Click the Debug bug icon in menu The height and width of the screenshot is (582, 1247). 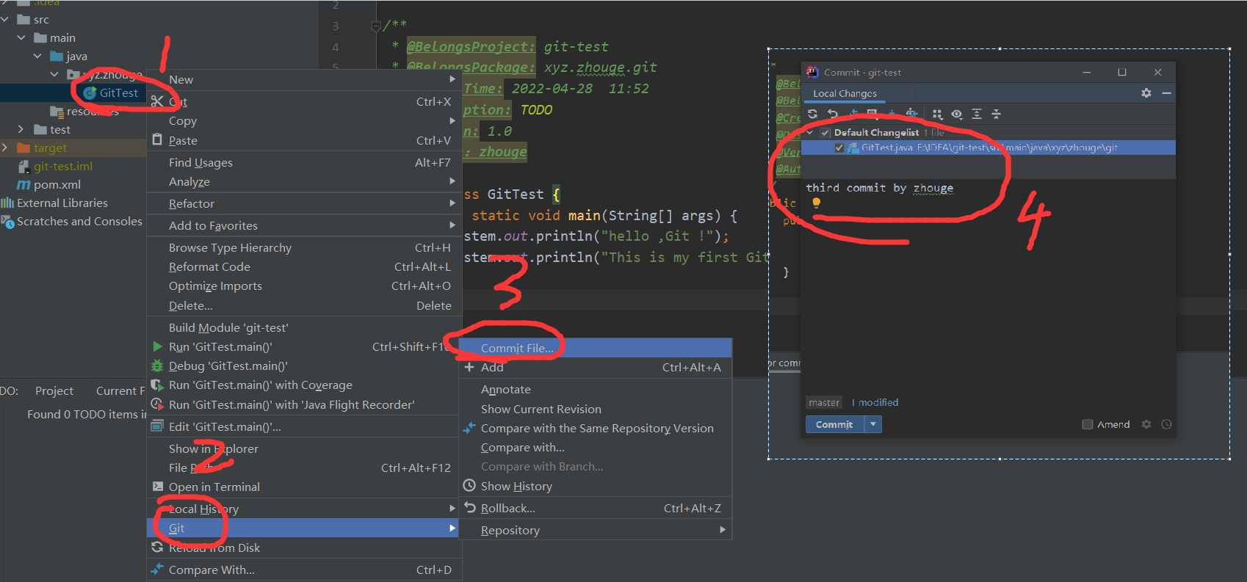(x=157, y=365)
